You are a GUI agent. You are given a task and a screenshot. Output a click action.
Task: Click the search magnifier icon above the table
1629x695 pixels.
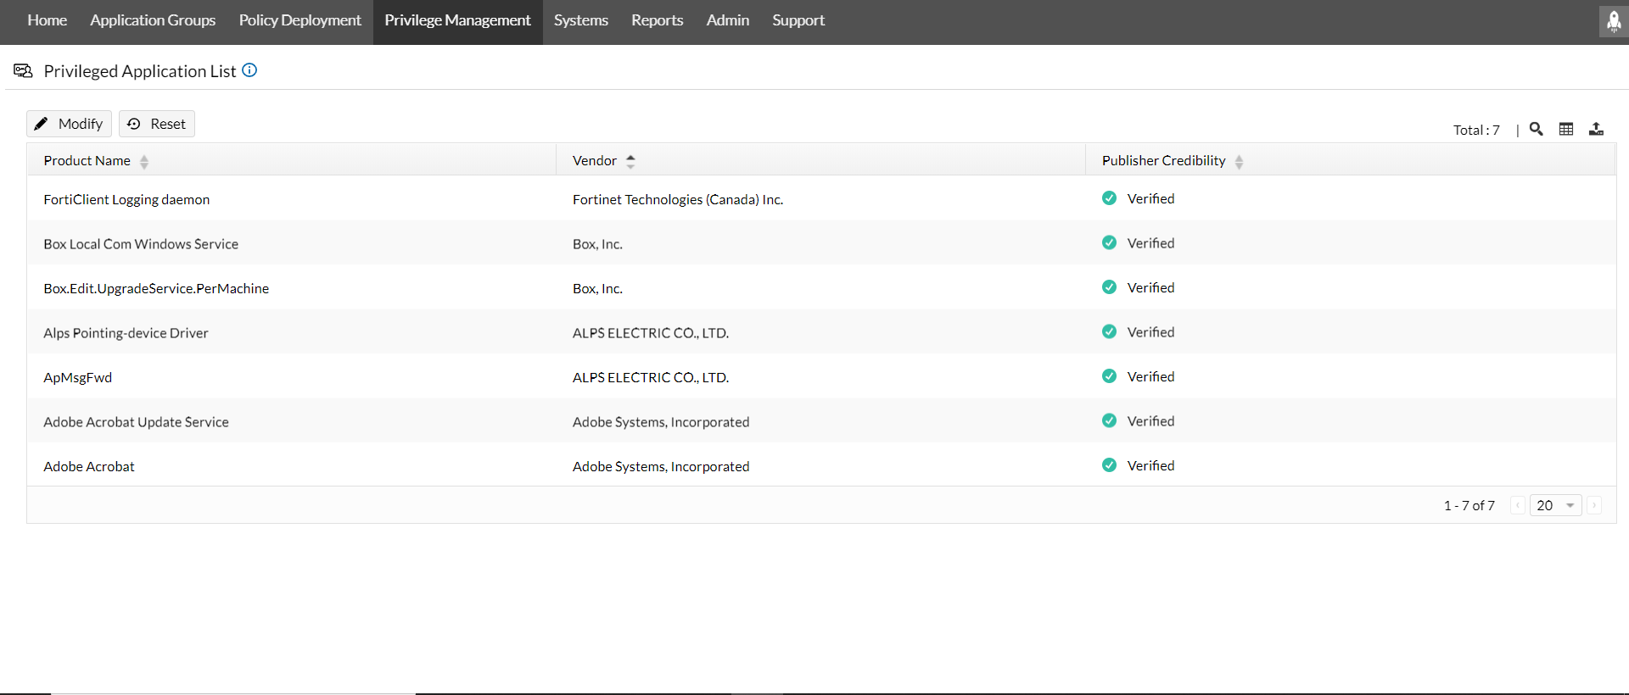pos(1536,129)
